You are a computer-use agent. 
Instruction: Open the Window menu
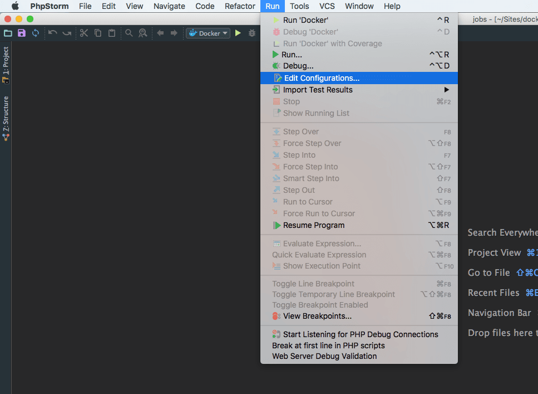(x=359, y=6)
